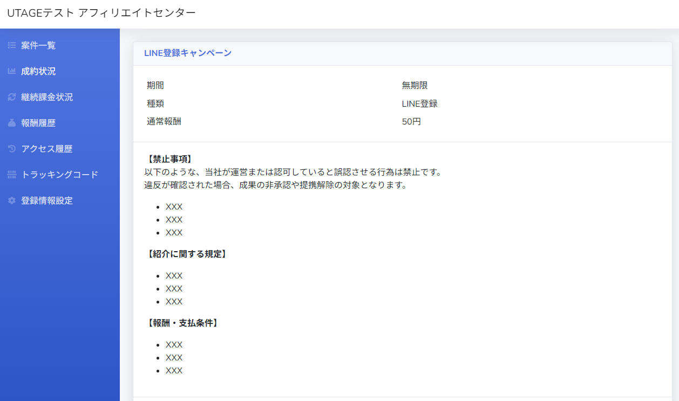Click the refresh arrows icon beside 継続課金状況
Image resolution: width=679 pixels, height=401 pixels.
pos(11,97)
